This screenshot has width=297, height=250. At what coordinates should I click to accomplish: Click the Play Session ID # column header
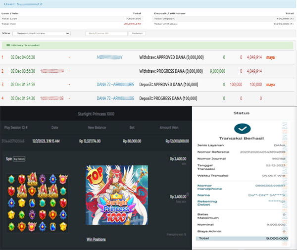coord(16,128)
